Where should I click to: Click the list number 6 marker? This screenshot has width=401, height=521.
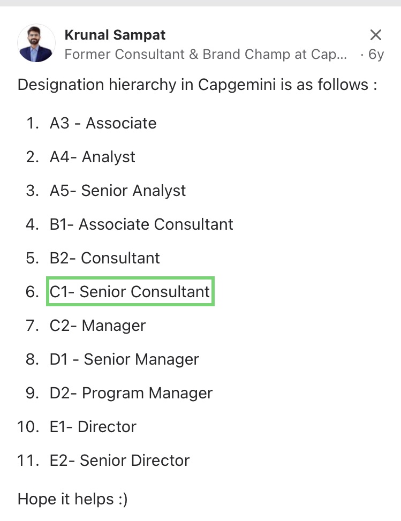[x=32, y=292]
